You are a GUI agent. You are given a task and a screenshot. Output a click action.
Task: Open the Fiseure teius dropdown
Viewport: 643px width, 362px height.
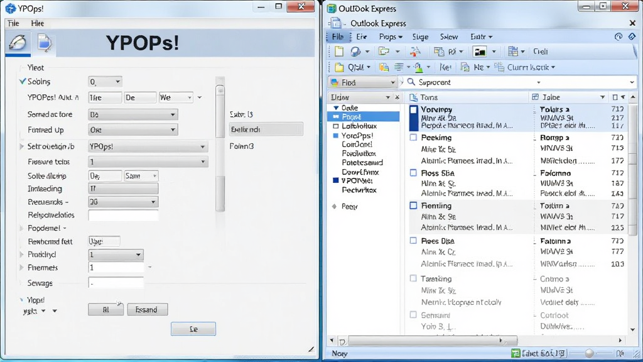tap(148, 162)
